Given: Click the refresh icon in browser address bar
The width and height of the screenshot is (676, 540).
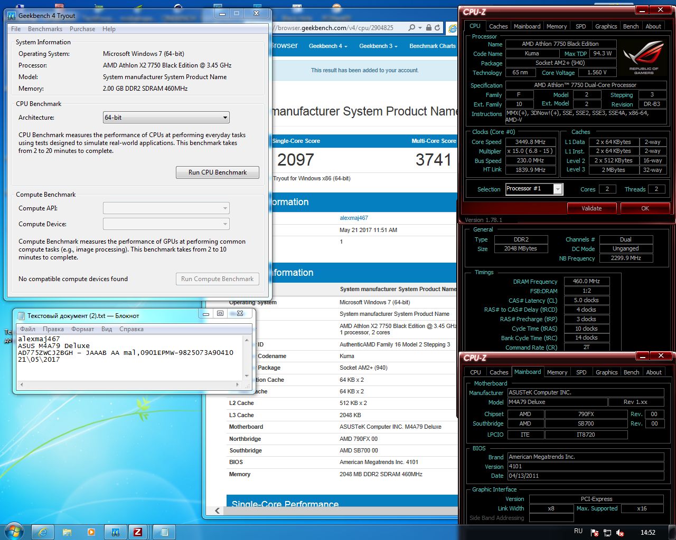Looking at the screenshot, I should 437,28.
